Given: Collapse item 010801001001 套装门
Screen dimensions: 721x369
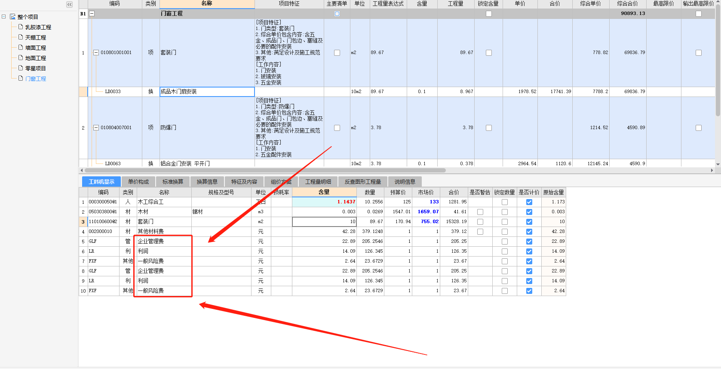Looking at the screenshot, I should (96, 52).
